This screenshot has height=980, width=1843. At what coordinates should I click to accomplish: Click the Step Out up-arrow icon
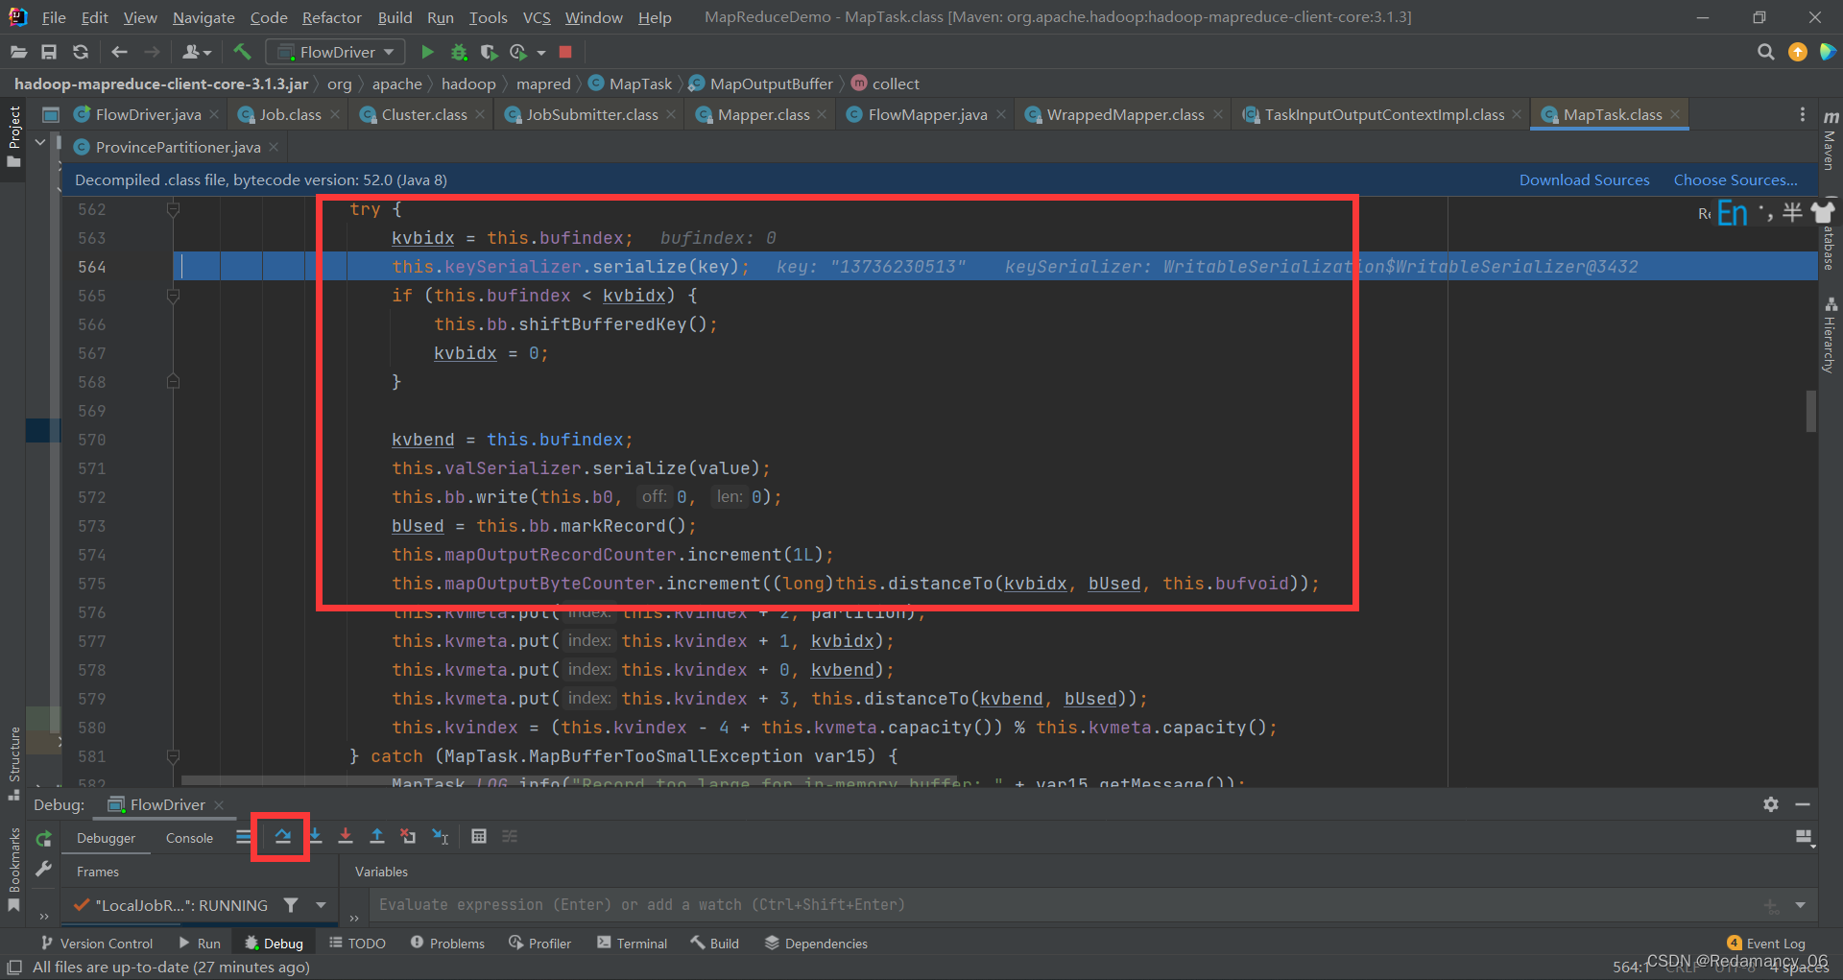pyautogui.click(x=377, y=837)
